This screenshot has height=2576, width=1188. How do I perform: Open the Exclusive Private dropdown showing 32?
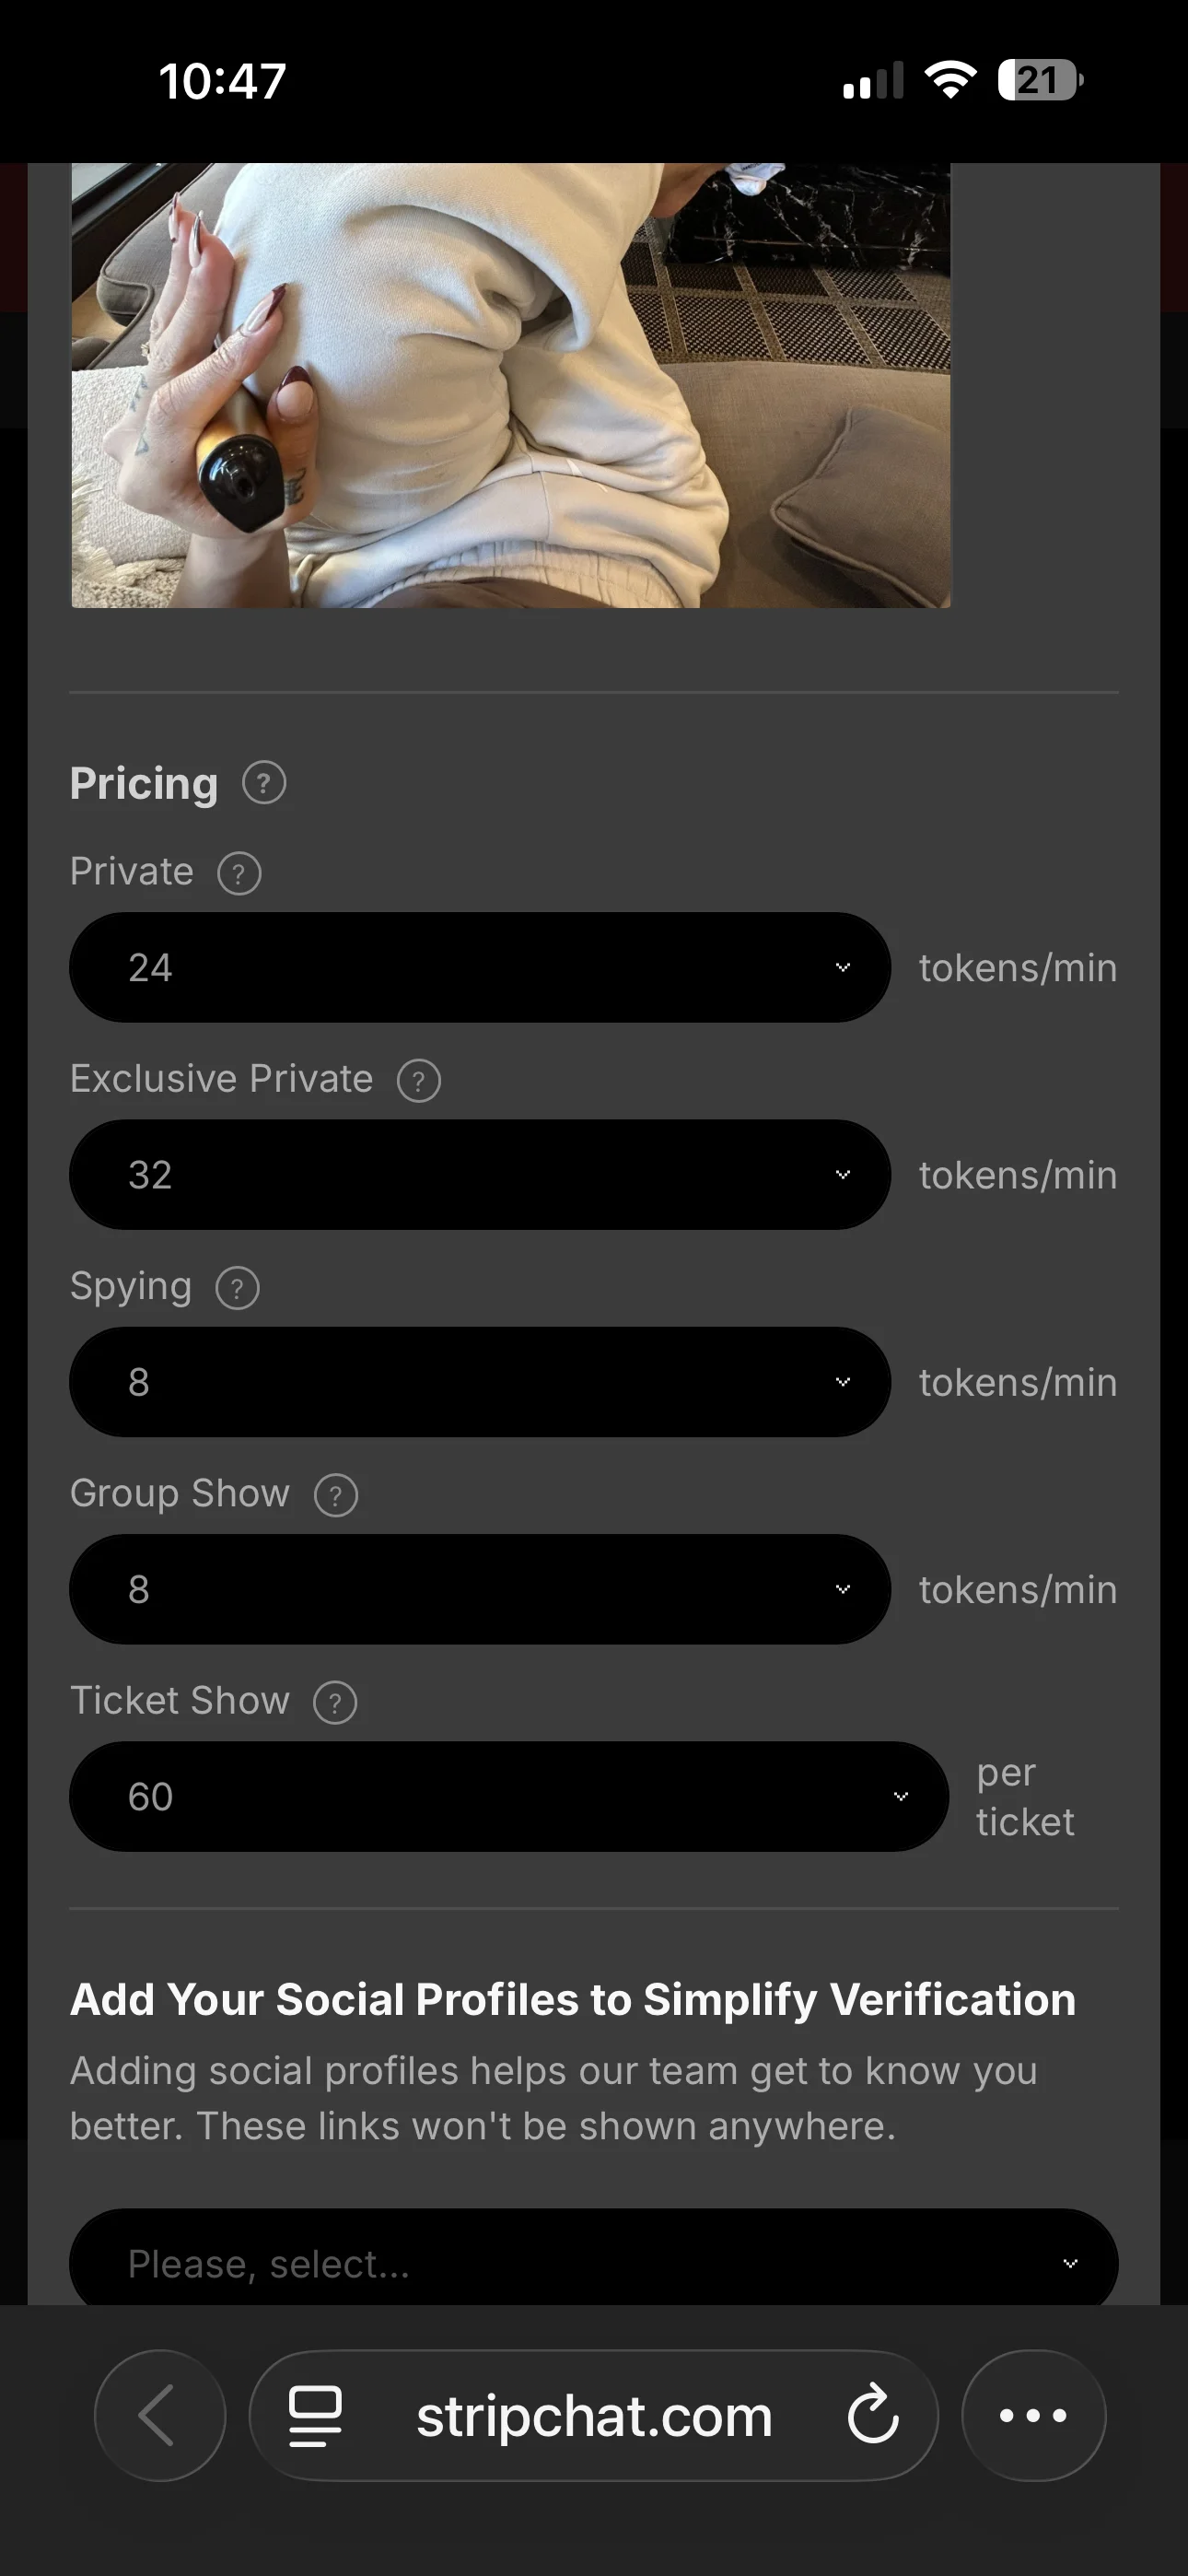point(480,1174)
